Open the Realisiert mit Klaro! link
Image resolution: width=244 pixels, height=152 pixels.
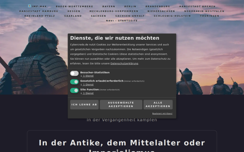pyautogui.click(x=162, y=113)
